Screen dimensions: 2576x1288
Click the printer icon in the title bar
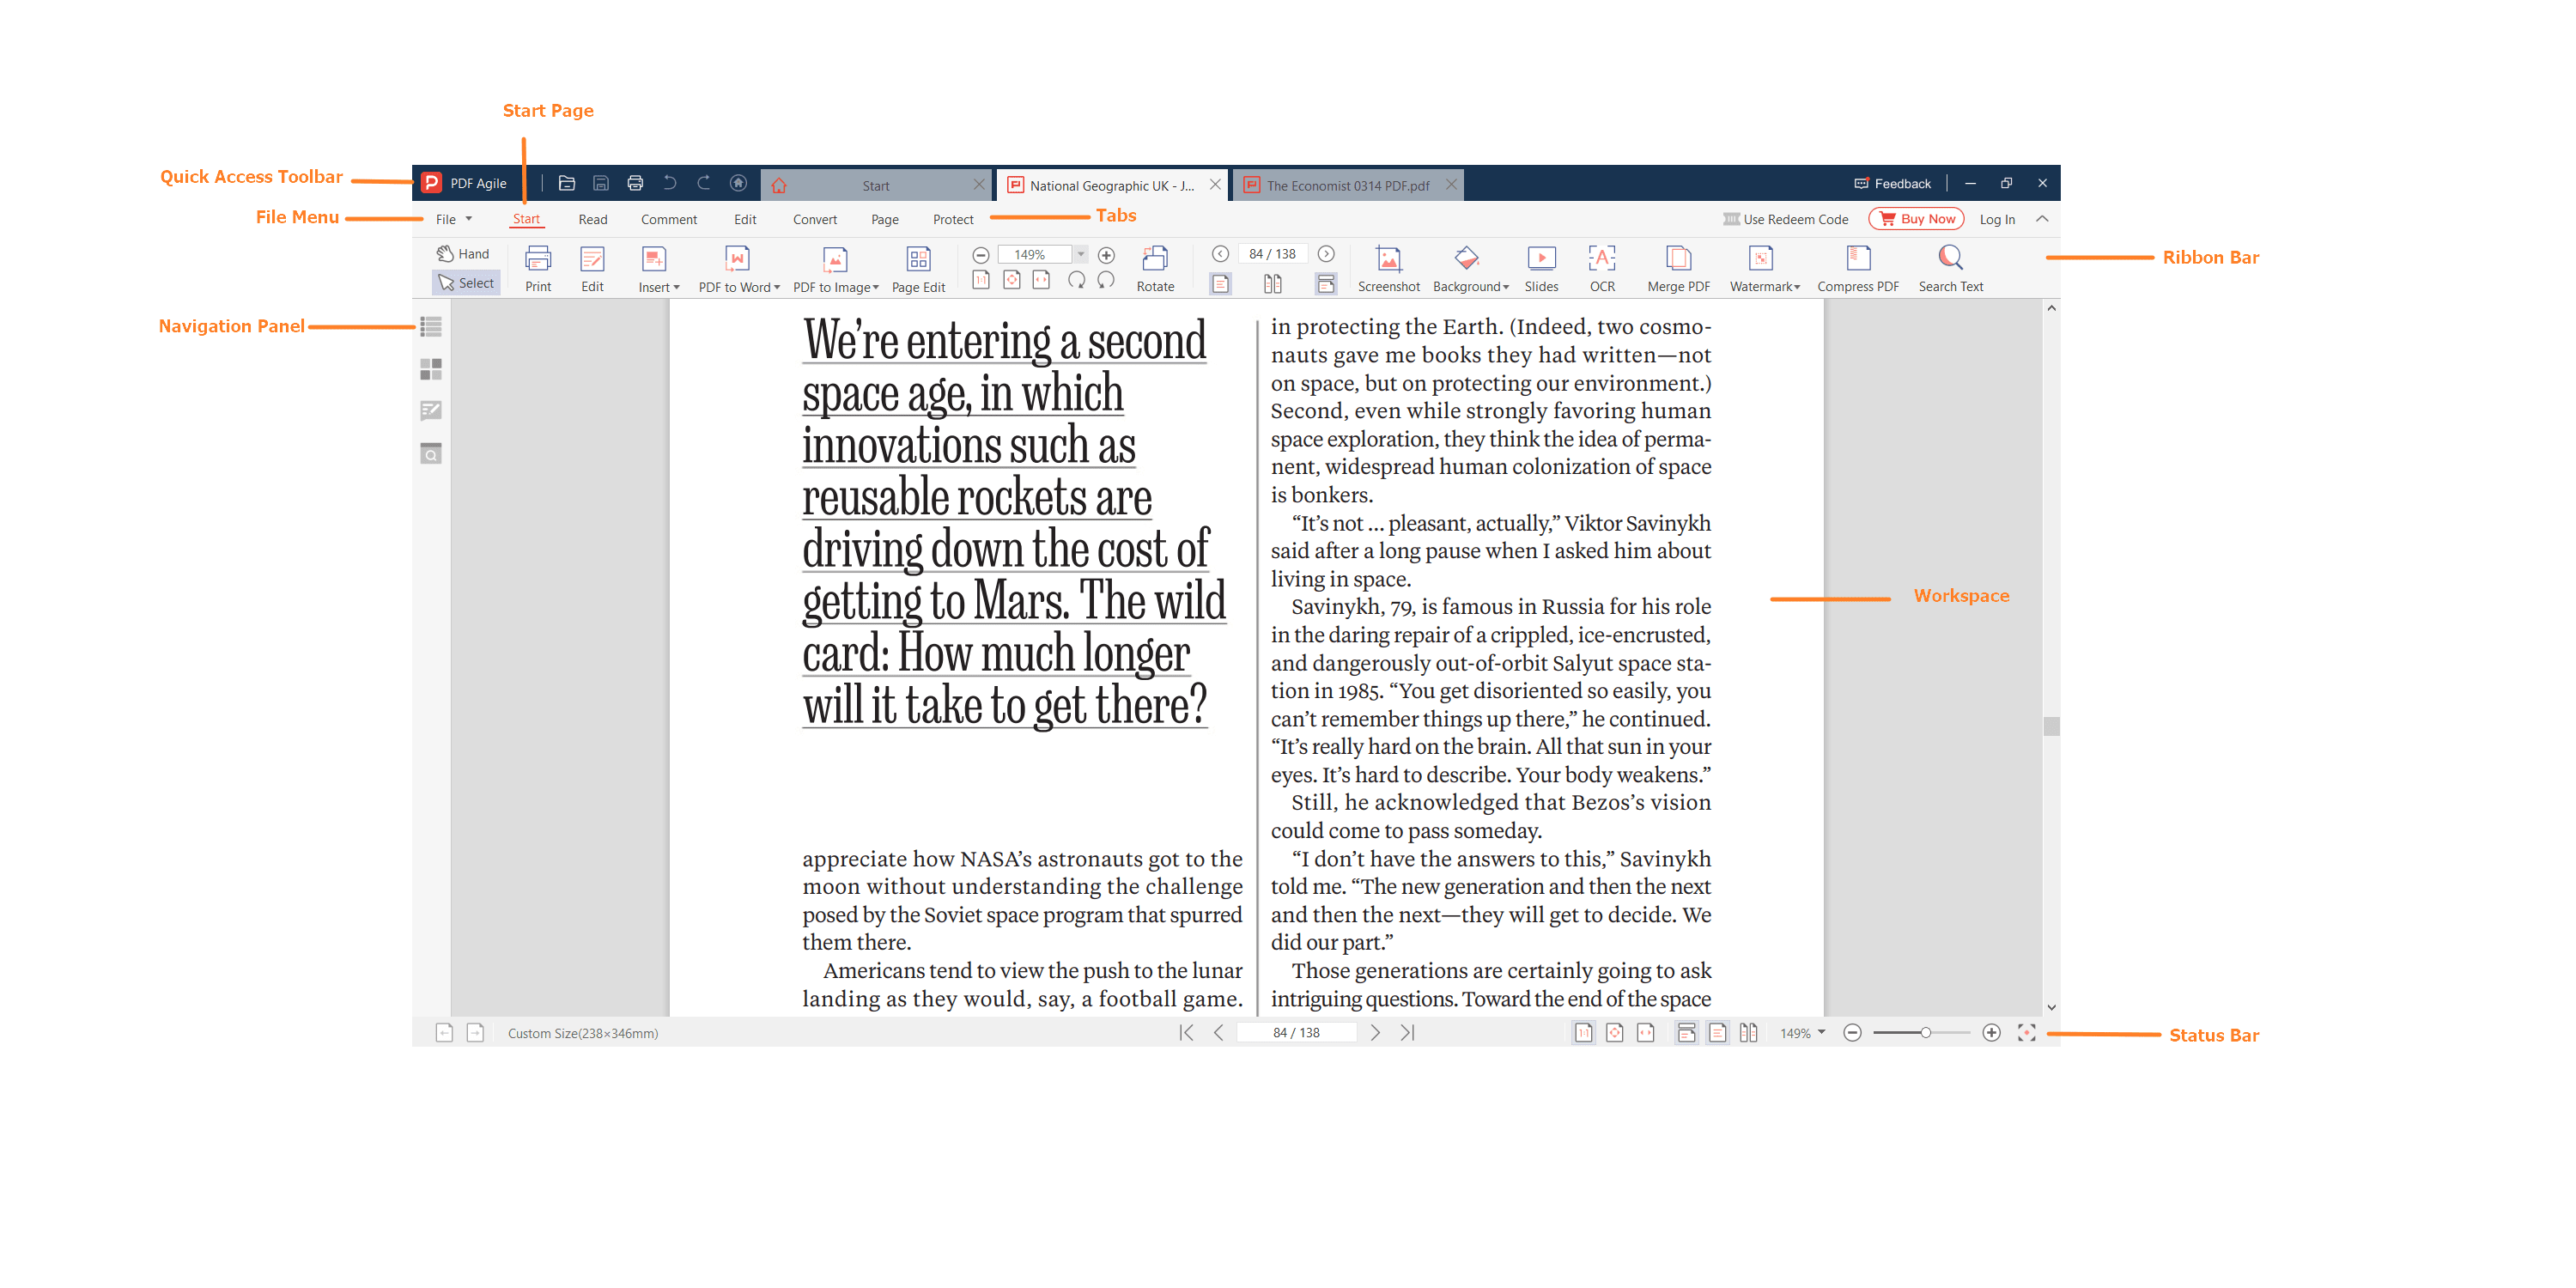tap(635, 183)
